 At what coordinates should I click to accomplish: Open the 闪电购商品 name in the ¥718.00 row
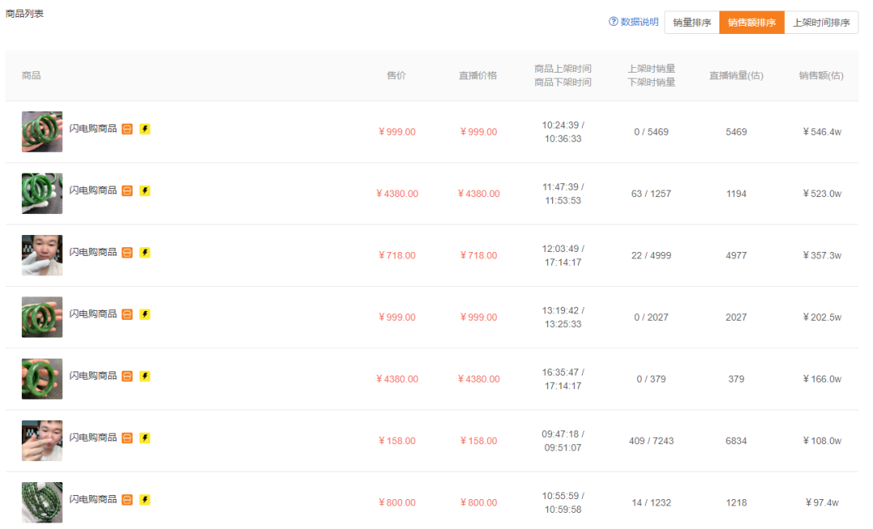point(93,253)
